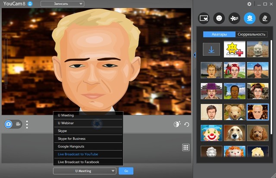
Task: Open the frames and scenes effects panel
Action: (204, 18)
